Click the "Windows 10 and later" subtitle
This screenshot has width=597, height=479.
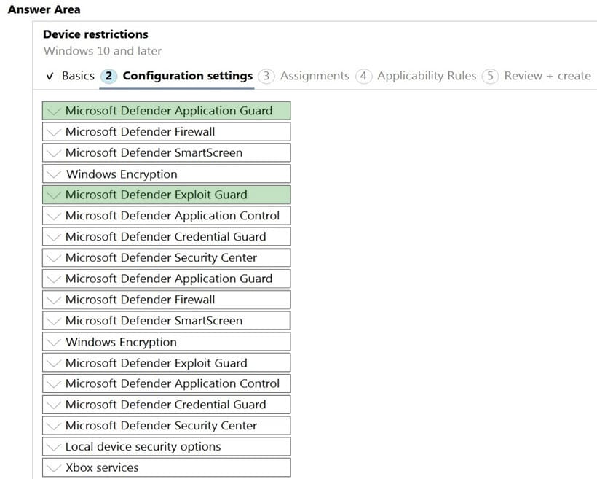click(103, 51)
